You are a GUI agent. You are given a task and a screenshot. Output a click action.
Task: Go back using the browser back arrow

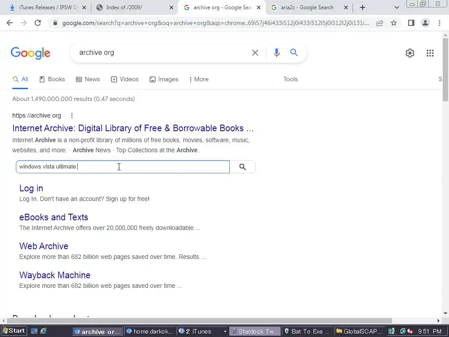coord(10,23)
